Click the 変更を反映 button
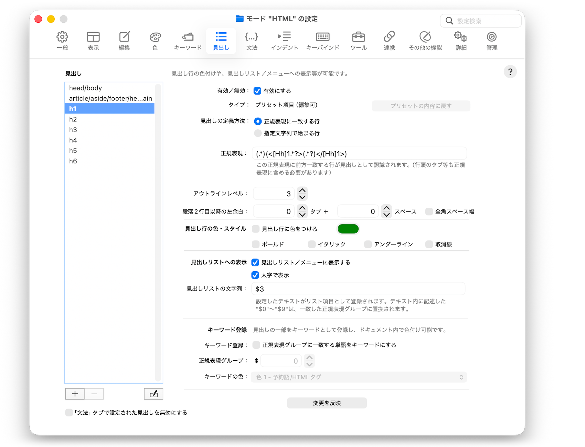Image resolution: width=585 pixels, height=447 pixels. click(327, 403)
